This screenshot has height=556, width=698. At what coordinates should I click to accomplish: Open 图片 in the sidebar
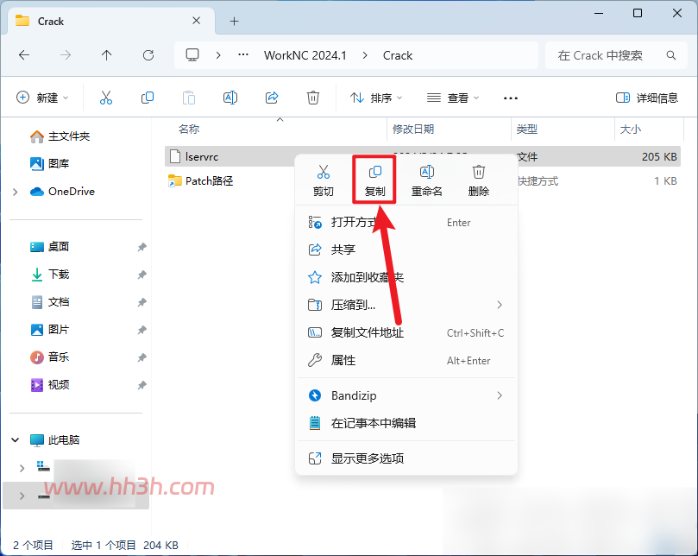pos(50,330)
